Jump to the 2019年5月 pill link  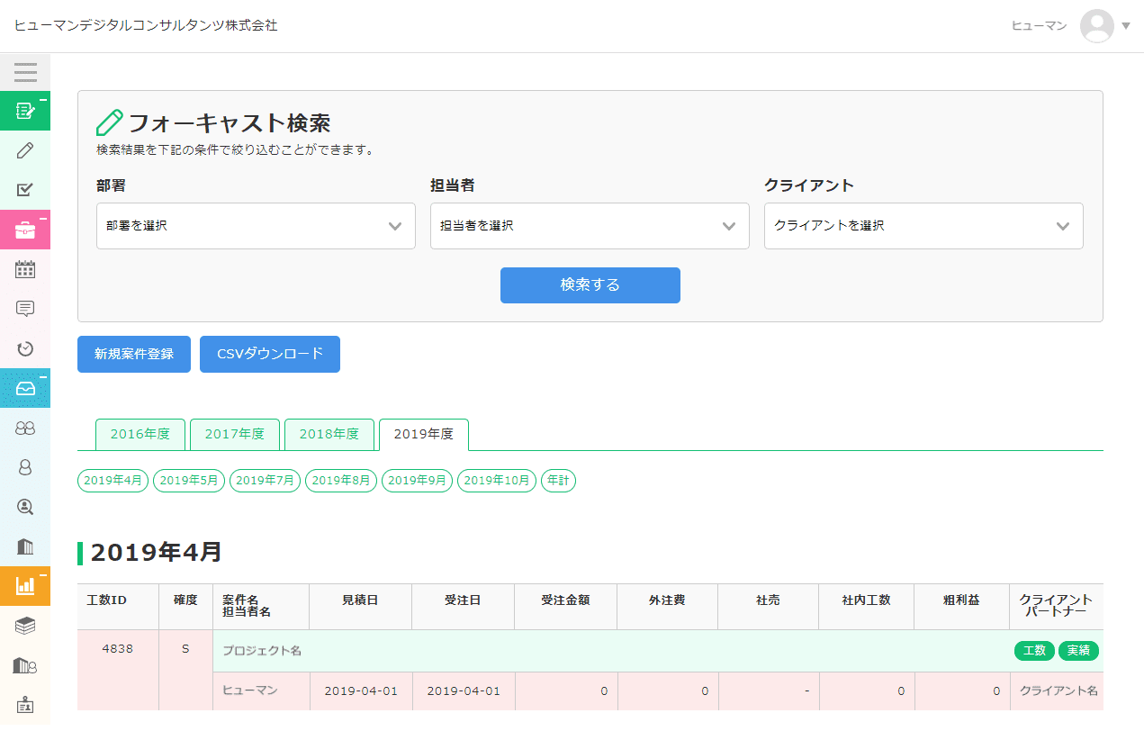(189, 481)
